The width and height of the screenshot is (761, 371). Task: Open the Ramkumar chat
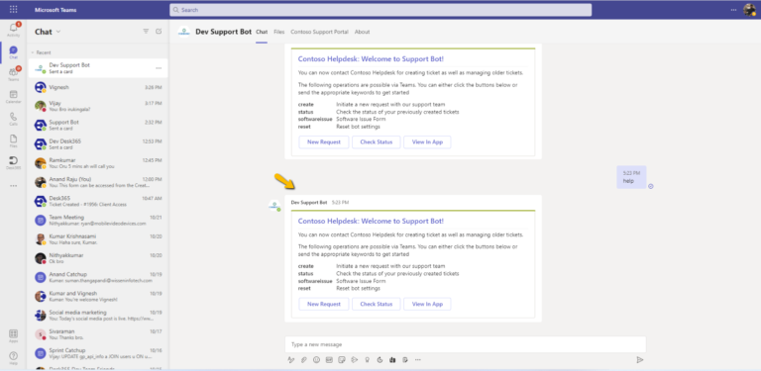[x=98, y=163]
